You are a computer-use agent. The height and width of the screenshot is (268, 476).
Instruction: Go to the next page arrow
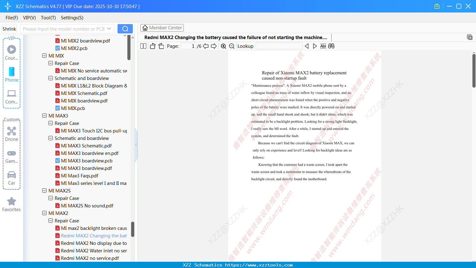click(214, 46)
